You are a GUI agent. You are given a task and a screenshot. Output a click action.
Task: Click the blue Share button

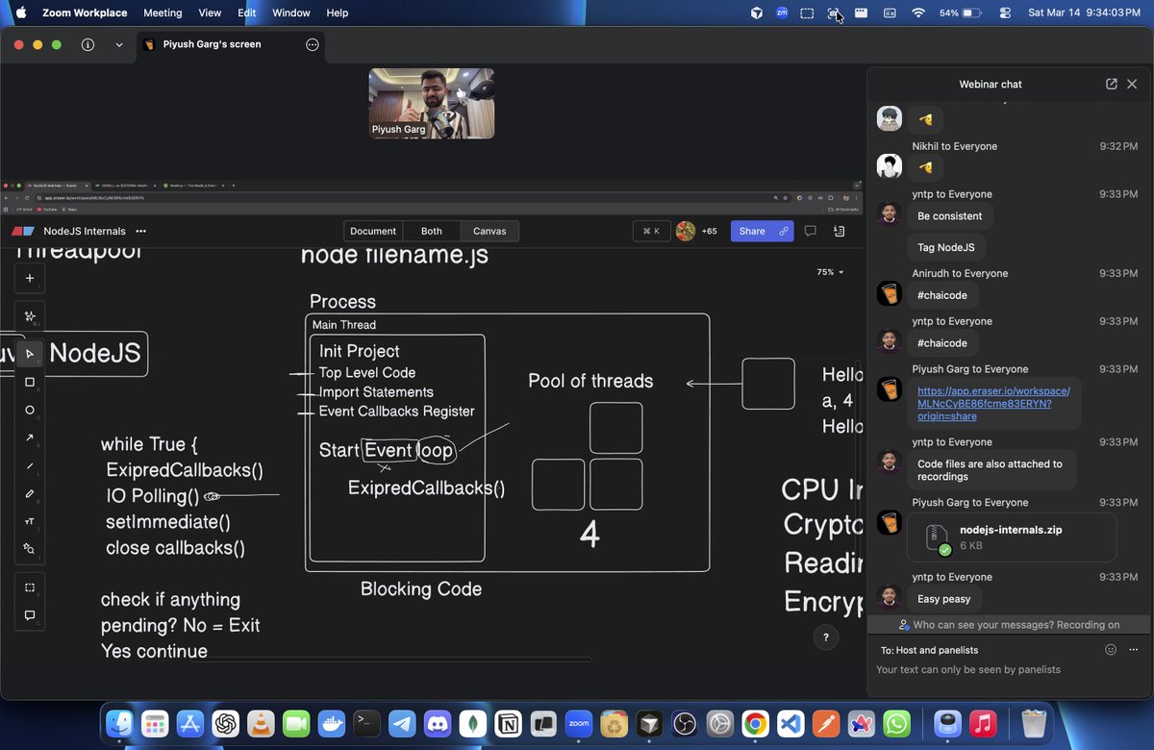click(x=754, y=231)
